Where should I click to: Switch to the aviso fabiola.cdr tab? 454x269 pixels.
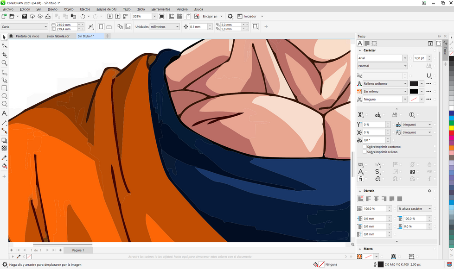[58, 36]
